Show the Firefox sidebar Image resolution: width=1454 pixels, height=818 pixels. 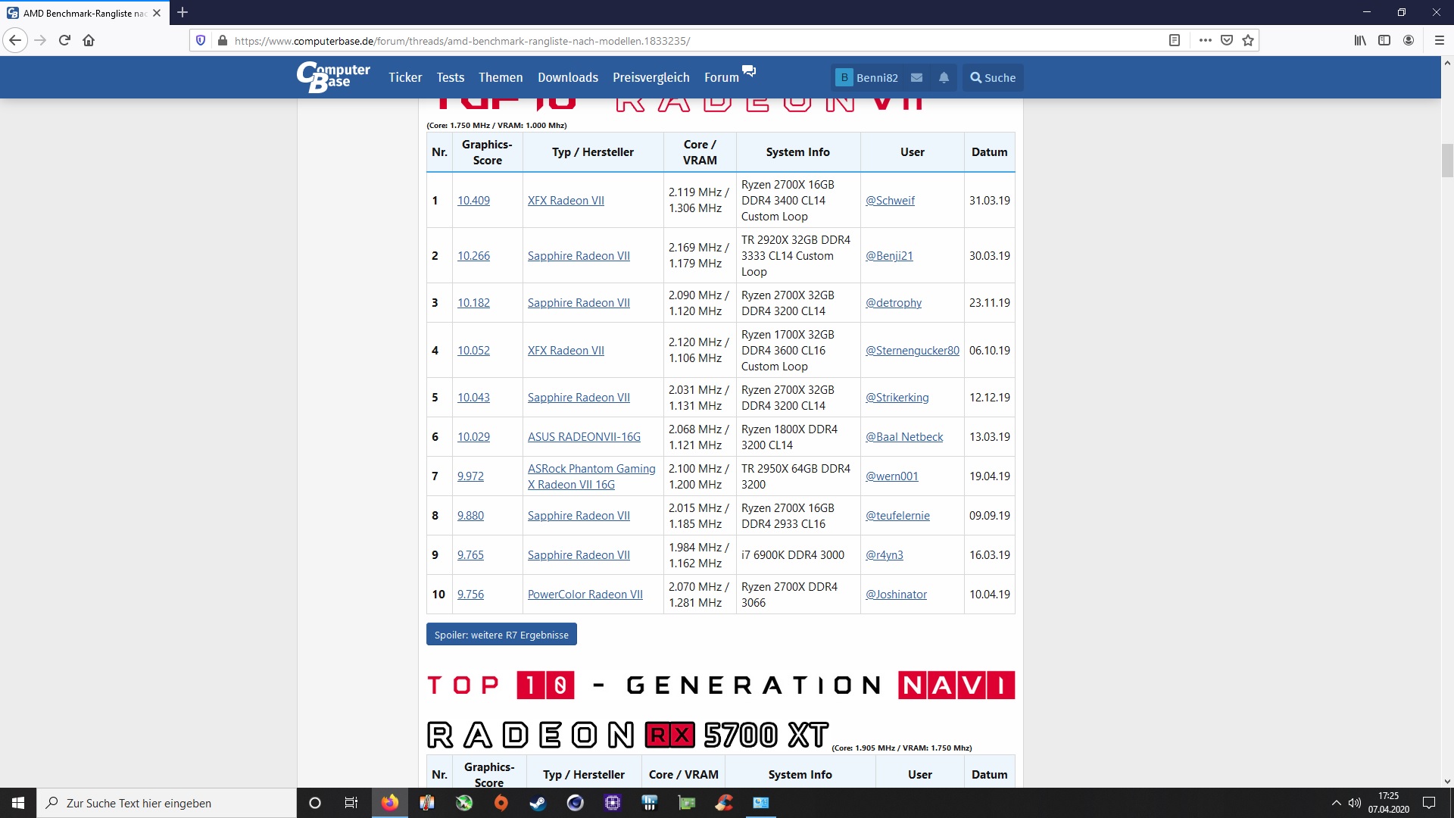pos(1384,41)
